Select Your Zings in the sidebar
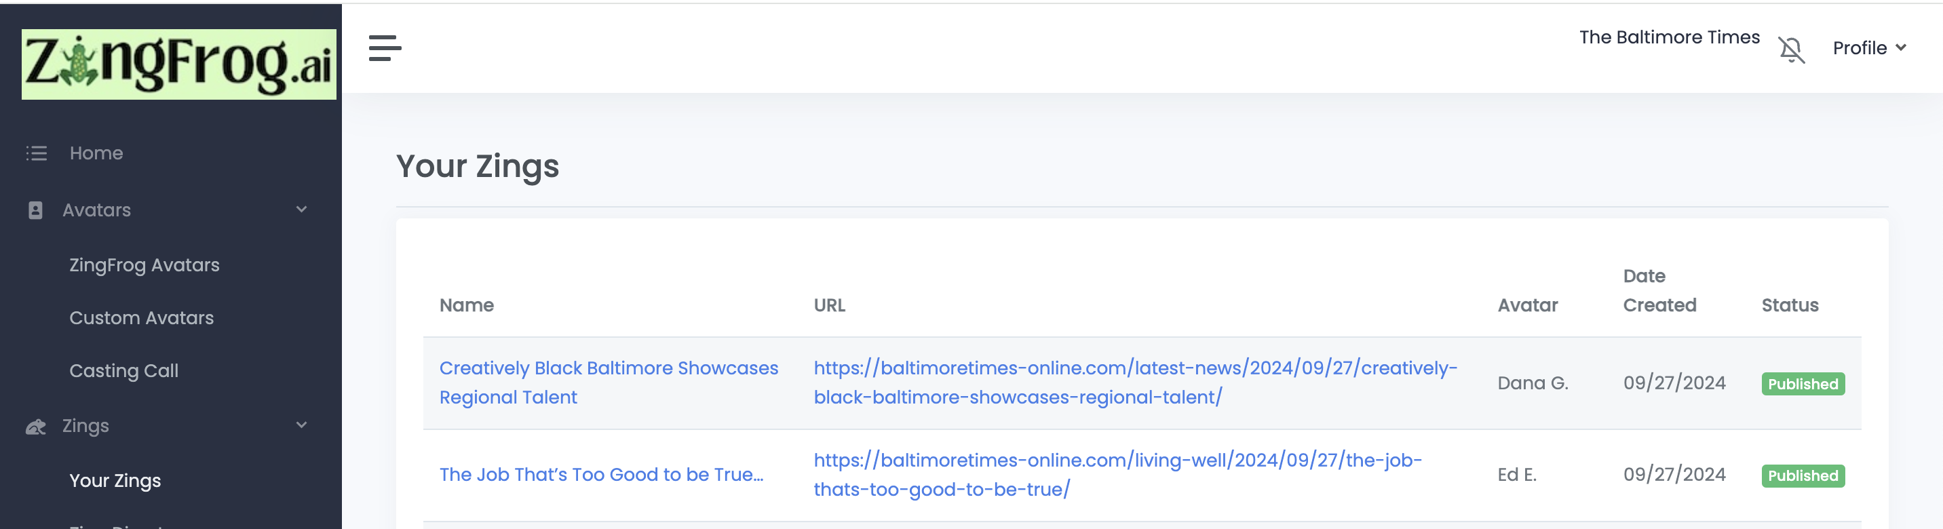The image size is (1943, 529). [115, 481]
